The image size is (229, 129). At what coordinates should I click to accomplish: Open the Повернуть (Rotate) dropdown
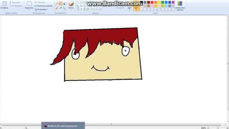click(41, 9)
